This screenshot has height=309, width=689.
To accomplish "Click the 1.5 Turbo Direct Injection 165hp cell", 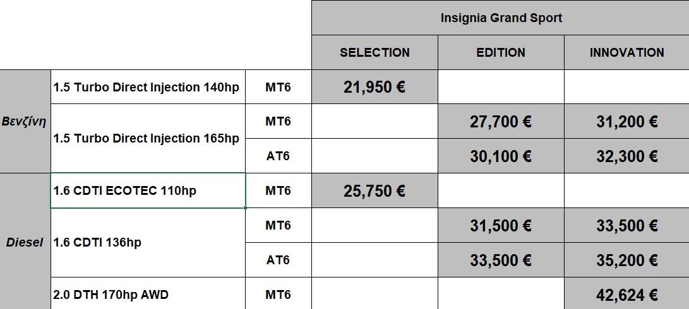I will 147,138.
